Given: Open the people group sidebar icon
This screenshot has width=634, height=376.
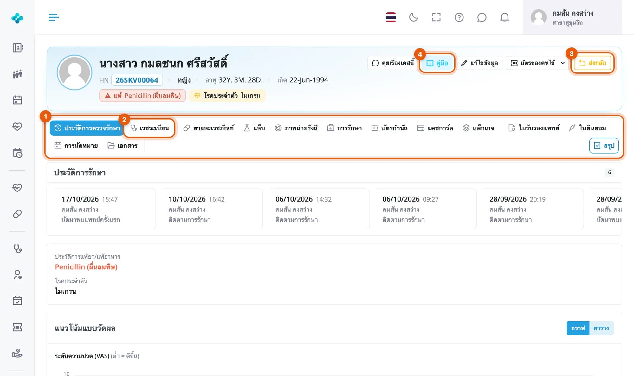Looking at the screenshot, I should [17, 74].
